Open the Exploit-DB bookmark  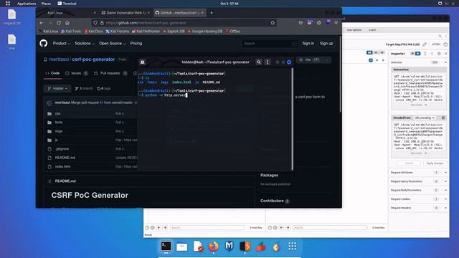pyautogui.click(x=174, y=32)
